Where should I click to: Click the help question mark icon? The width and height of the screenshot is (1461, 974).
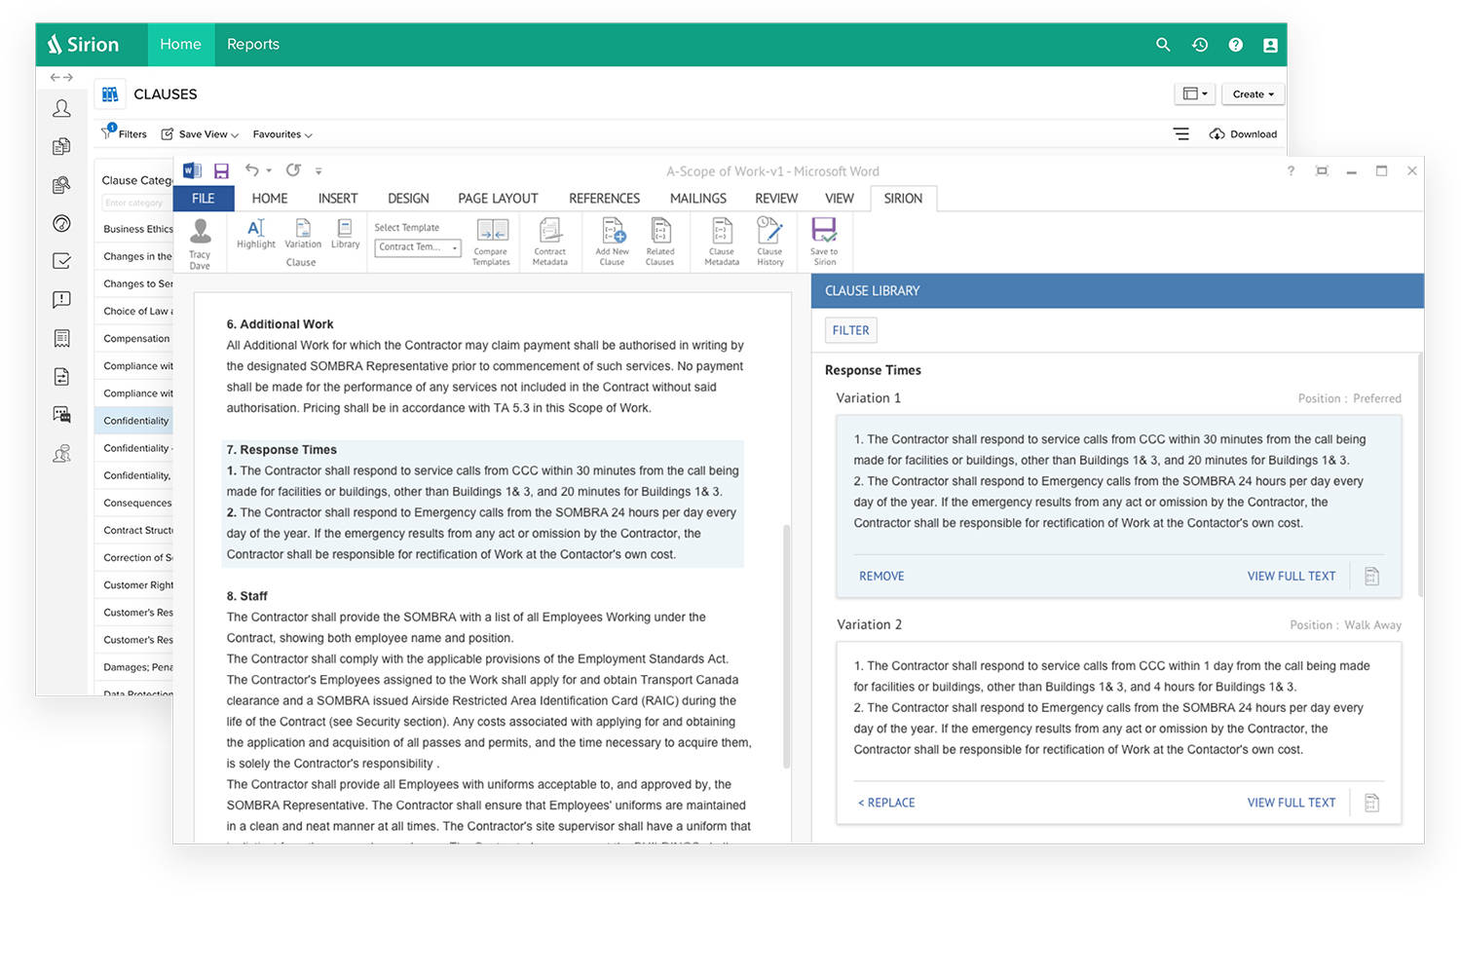[1235, 44]
